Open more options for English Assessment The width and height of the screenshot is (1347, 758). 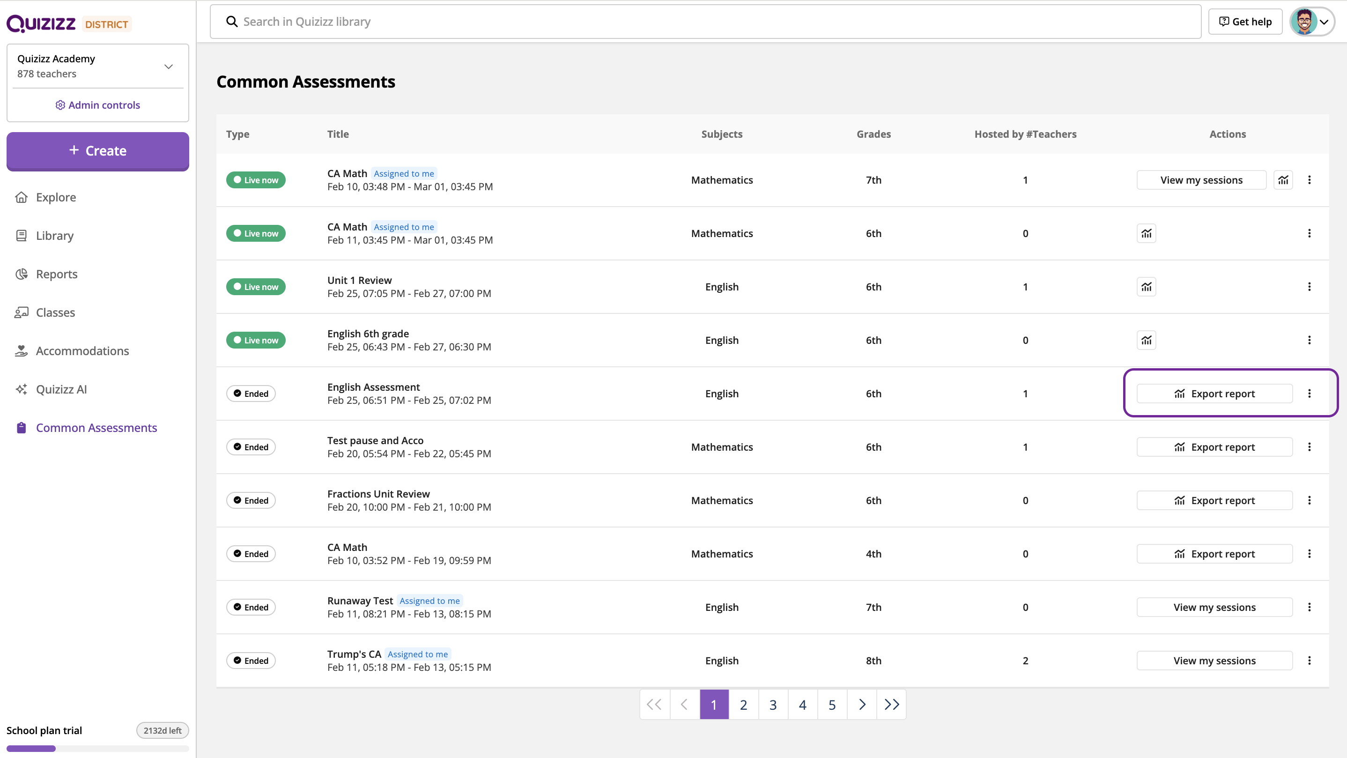click(1310, 394)
